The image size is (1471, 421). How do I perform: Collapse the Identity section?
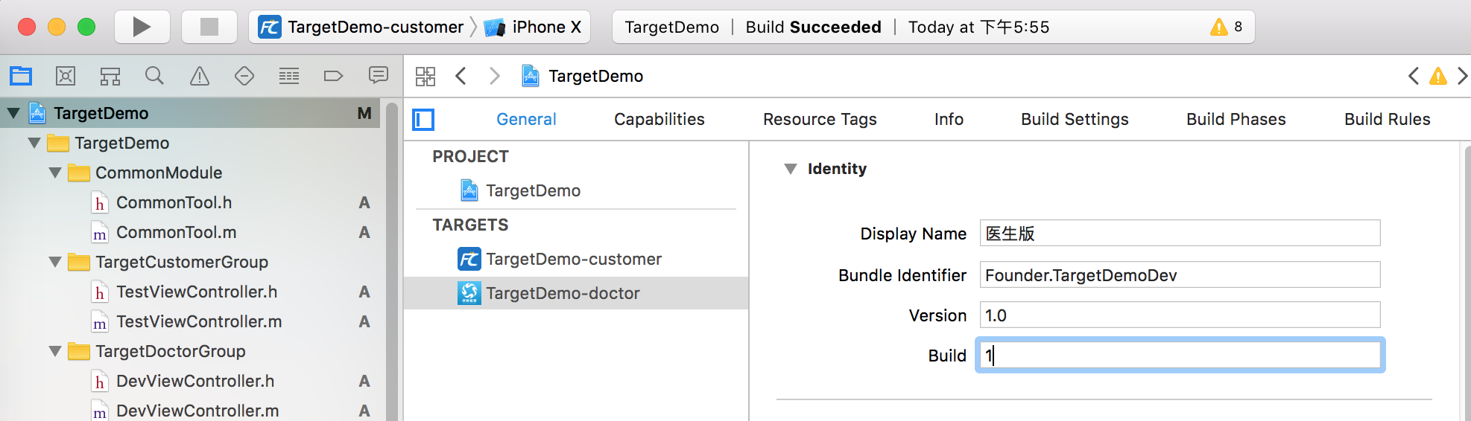[791, 169]
